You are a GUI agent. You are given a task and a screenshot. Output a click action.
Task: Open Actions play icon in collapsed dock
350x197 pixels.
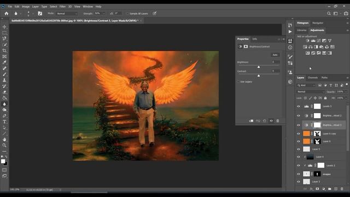(290, 32)
